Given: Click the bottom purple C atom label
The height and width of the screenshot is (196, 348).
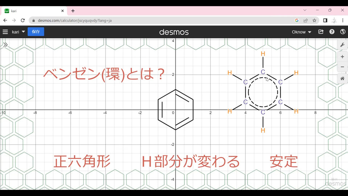Looking at the screenshot, I should (263, 112).
